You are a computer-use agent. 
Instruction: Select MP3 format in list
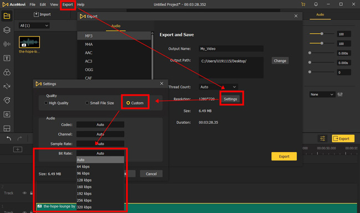(x=114, y=36)
